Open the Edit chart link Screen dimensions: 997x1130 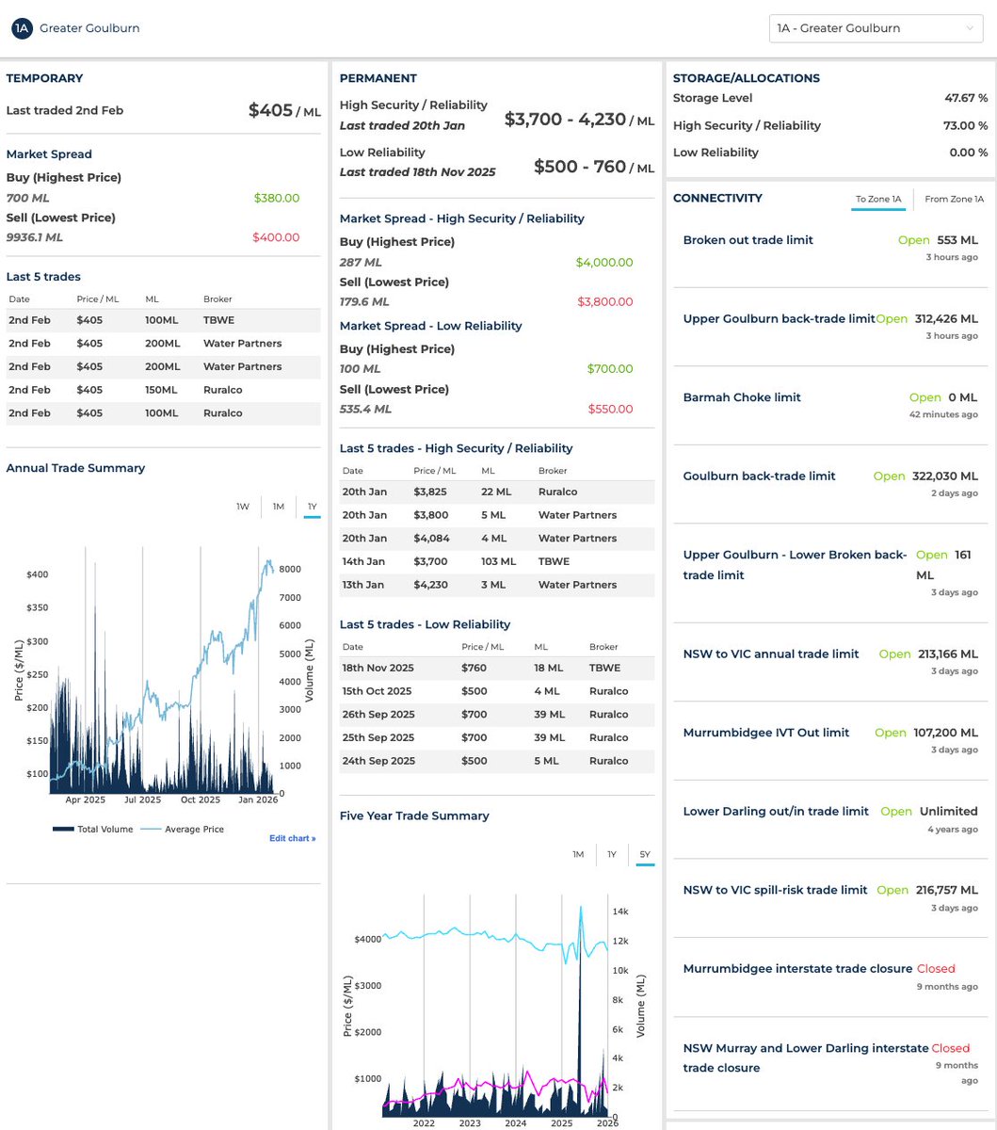(x=293, y=838)
